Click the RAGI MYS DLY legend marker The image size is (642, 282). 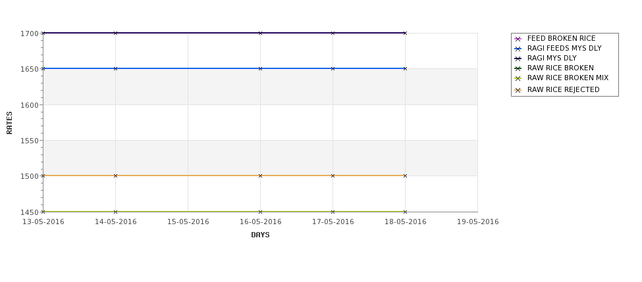click(518, 59)
